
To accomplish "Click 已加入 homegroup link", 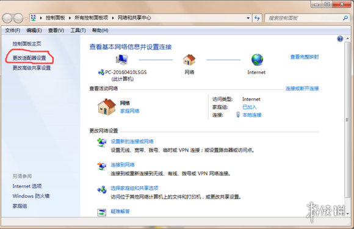I will point(250,107).
